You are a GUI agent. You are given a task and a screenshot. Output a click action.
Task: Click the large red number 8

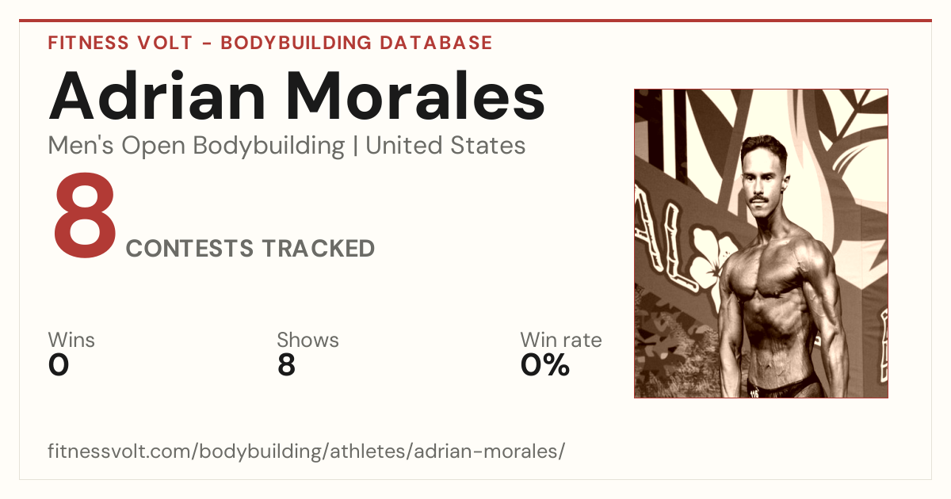pos(83,219)
